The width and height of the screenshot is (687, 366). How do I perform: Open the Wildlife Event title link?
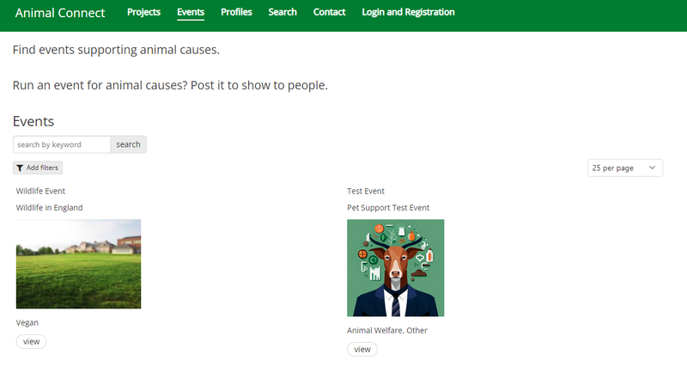click(x=40, y=191)
